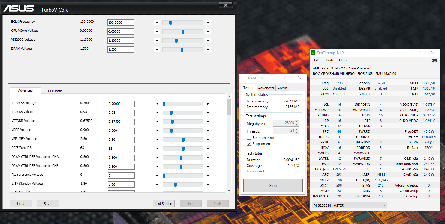Click the PCIE Tune R3 input field
This screenshot has width=445, height=224.
(121, 149)
